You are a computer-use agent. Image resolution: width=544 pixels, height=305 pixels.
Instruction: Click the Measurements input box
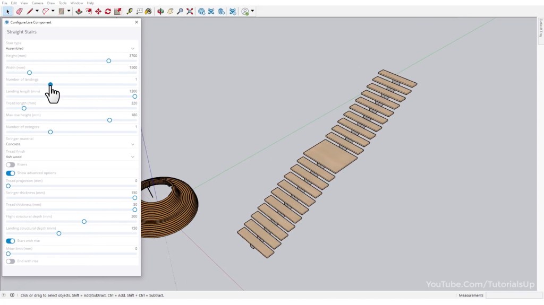(513, 295)
